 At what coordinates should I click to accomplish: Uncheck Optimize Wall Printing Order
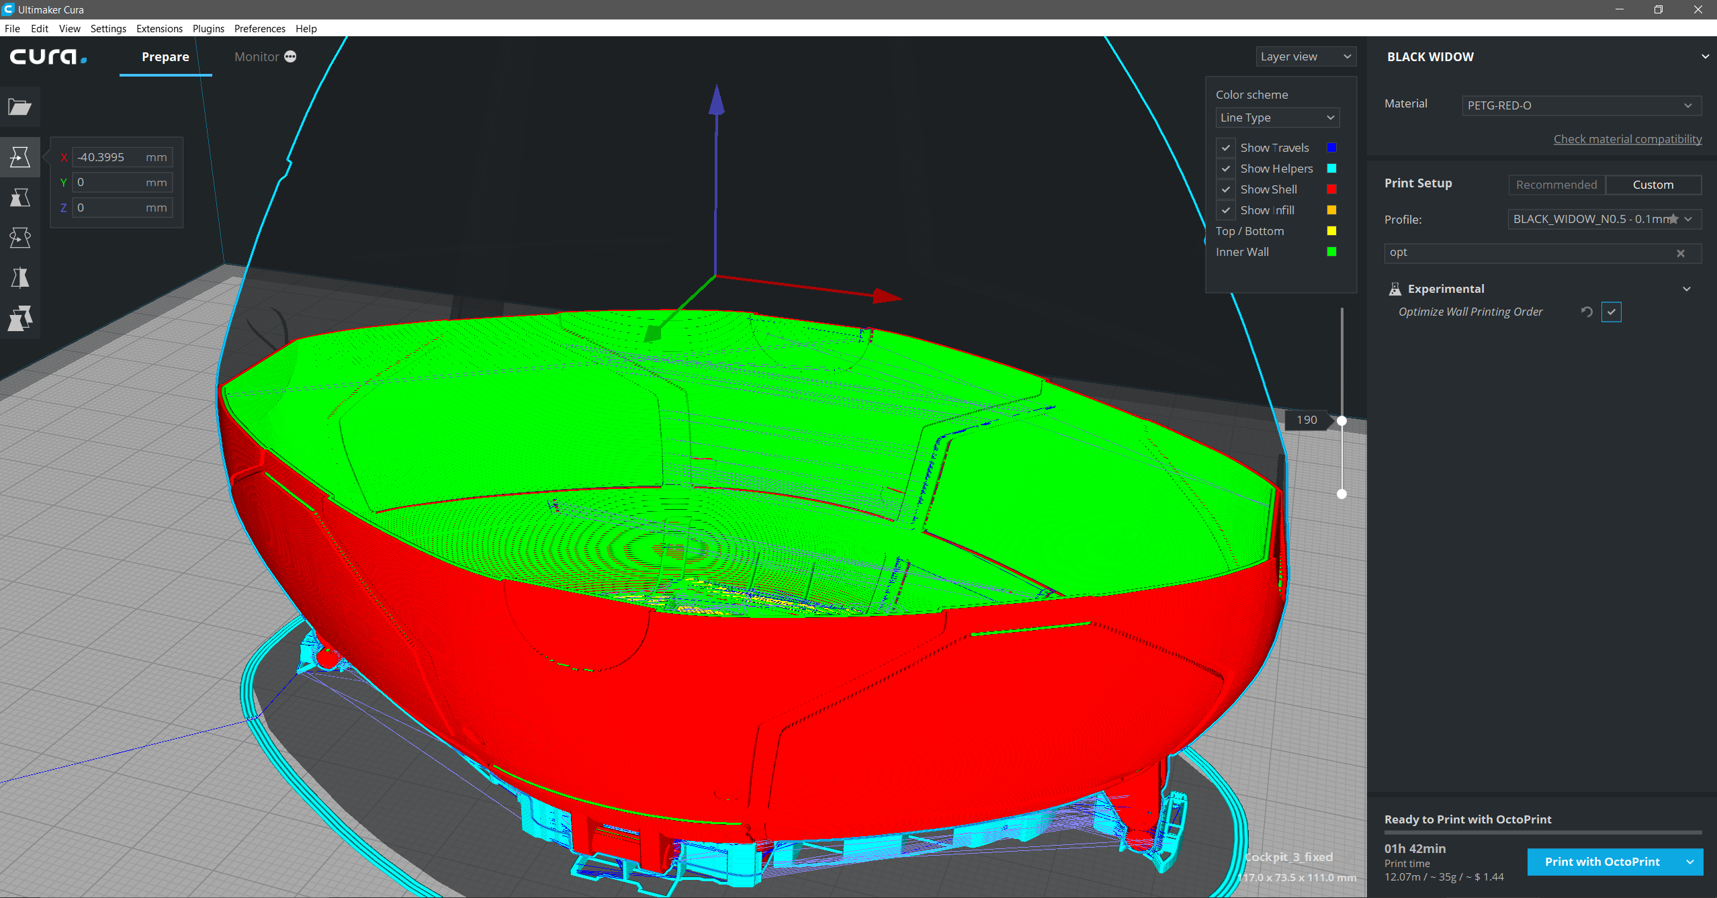pos(1611,312)
